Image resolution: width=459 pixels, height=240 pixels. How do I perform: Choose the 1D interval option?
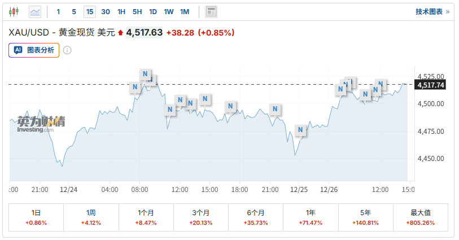[153, 11]
